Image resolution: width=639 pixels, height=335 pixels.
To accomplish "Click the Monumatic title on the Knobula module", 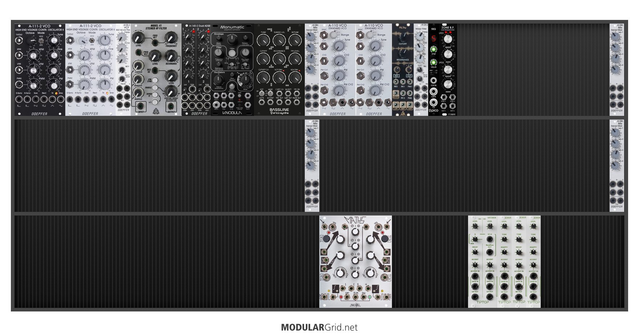I will (x=232, y=27).
